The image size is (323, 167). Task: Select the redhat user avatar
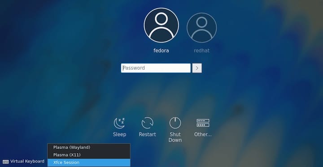[202, 28]
